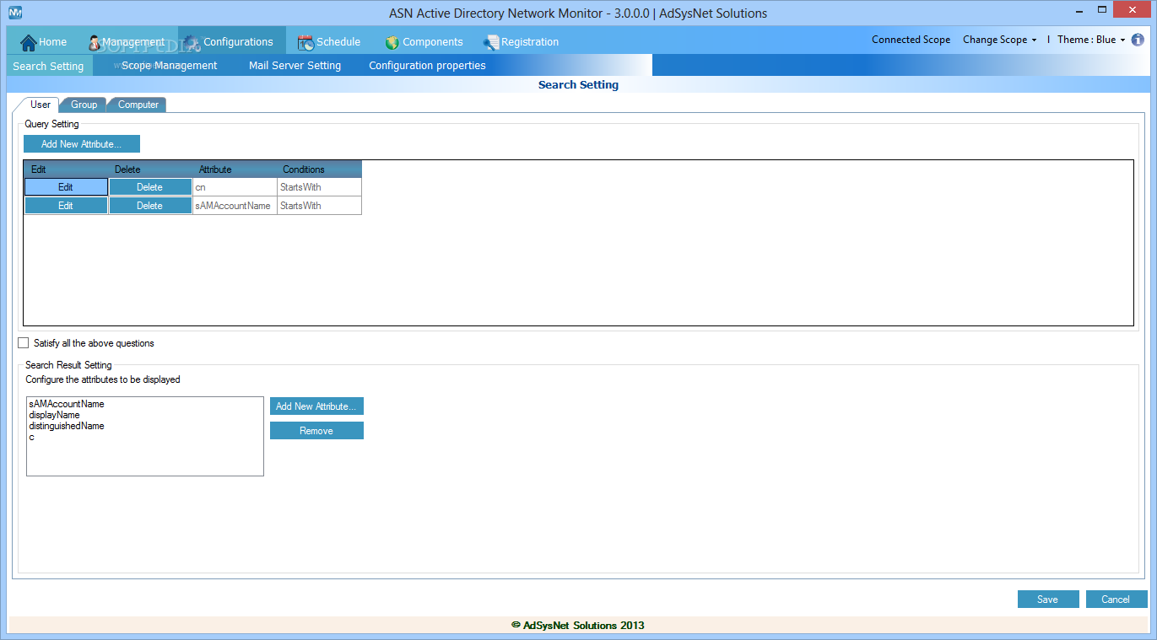Image resolution: width=1157 pixels, height=640 pixels.
Task: Click the Cancel button
Action: pyautogui.click(x=1116, y=600)
